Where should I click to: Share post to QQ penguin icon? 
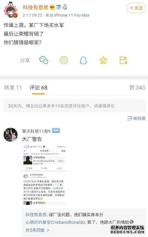pyautogui.click(x=83, y=60)
